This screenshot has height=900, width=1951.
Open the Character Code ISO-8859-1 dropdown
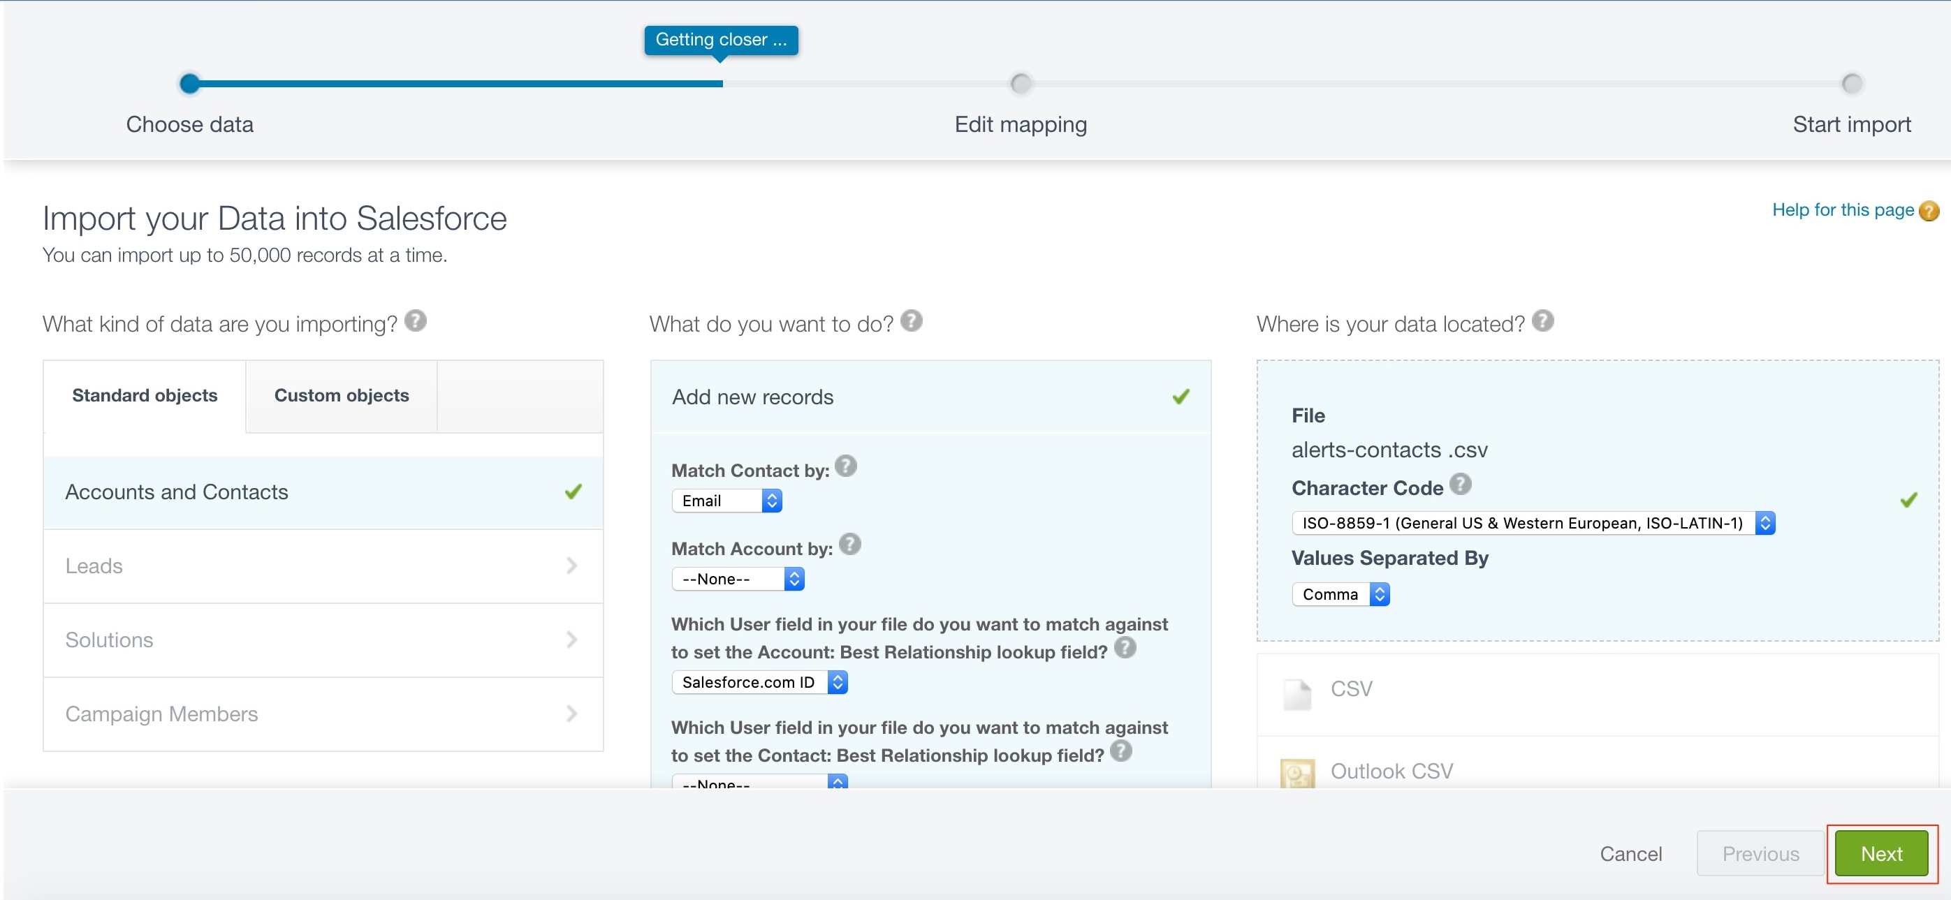[x=1533, y=523]
